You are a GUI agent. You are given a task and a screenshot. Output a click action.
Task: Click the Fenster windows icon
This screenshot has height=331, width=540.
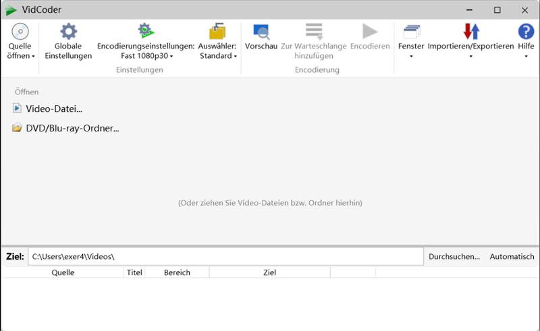[412, 32]
